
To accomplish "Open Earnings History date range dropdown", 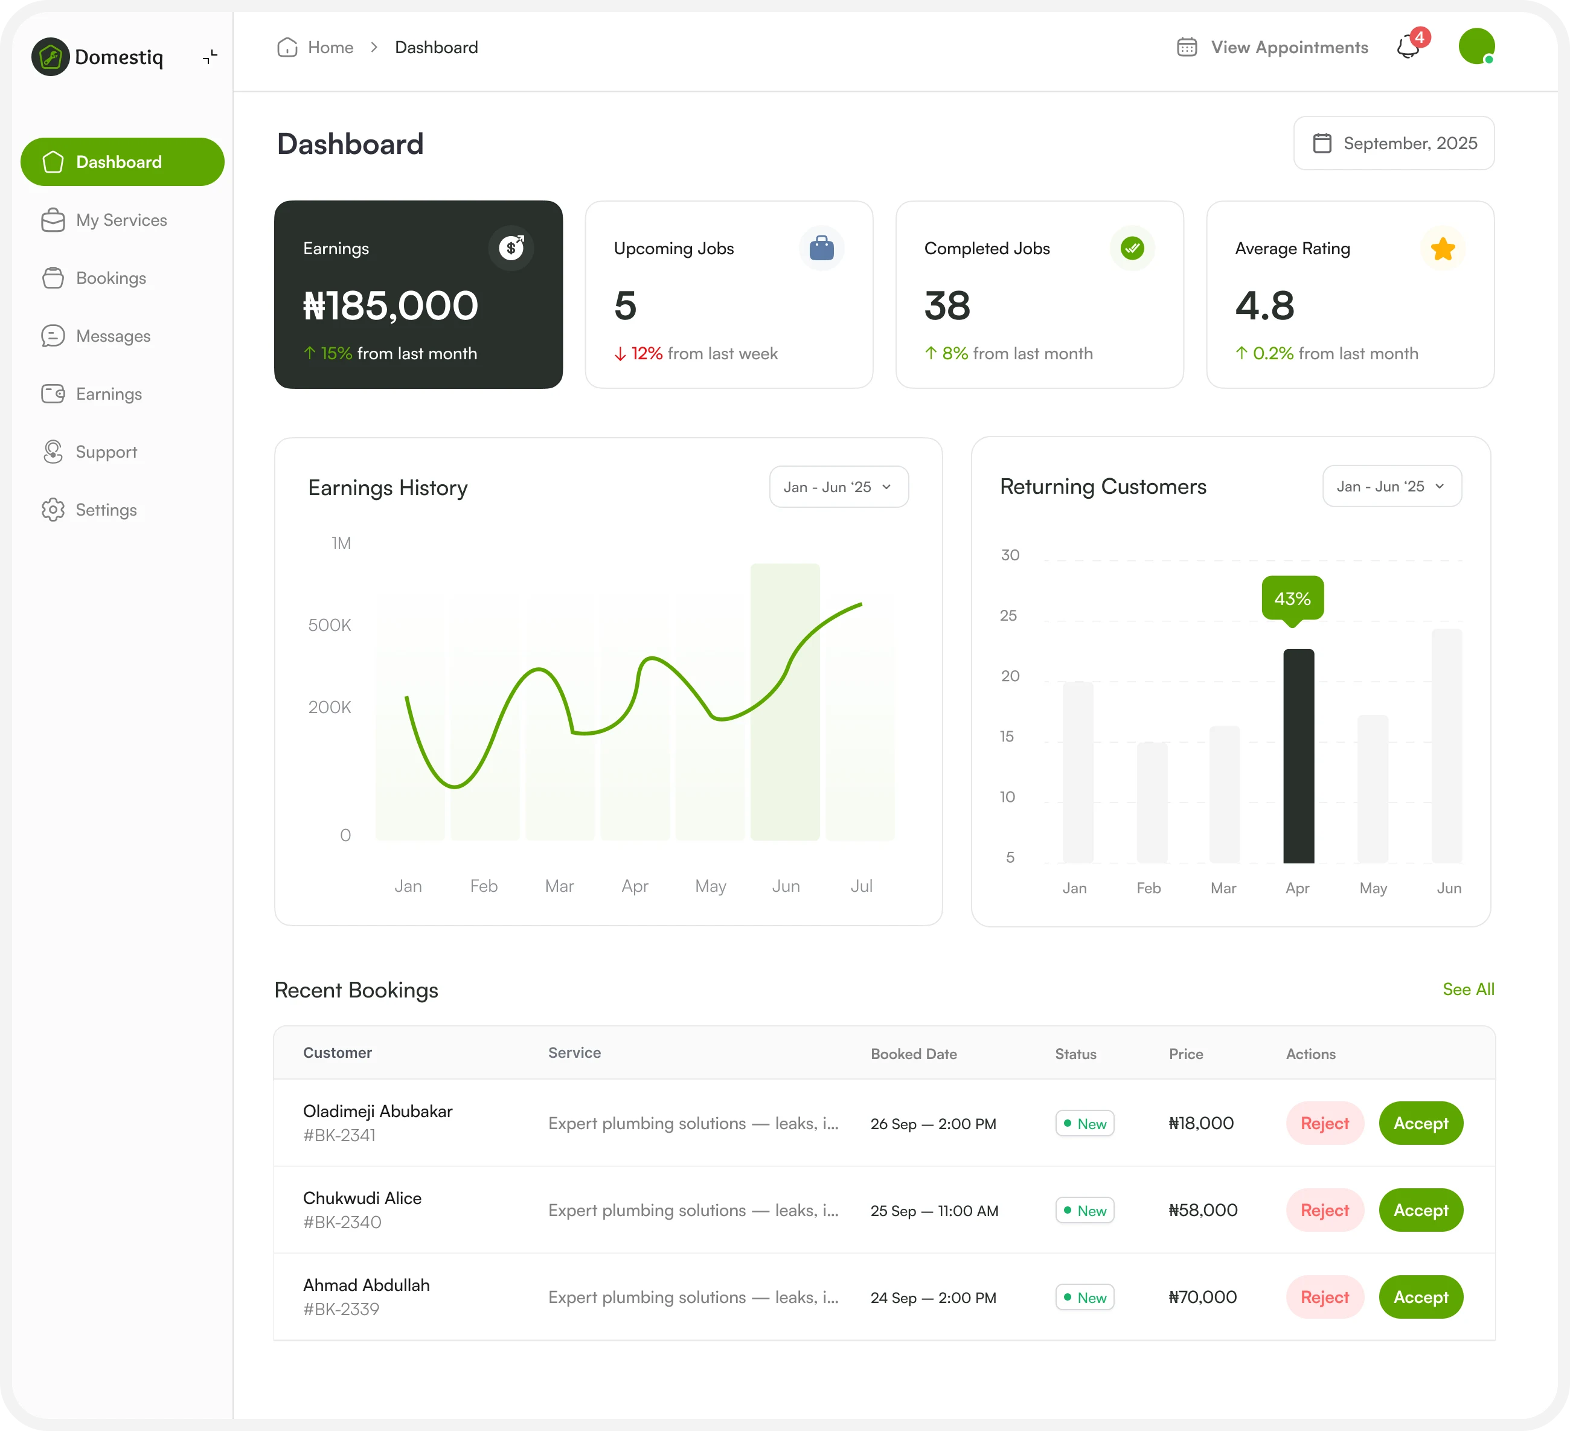I will [838, 487].
